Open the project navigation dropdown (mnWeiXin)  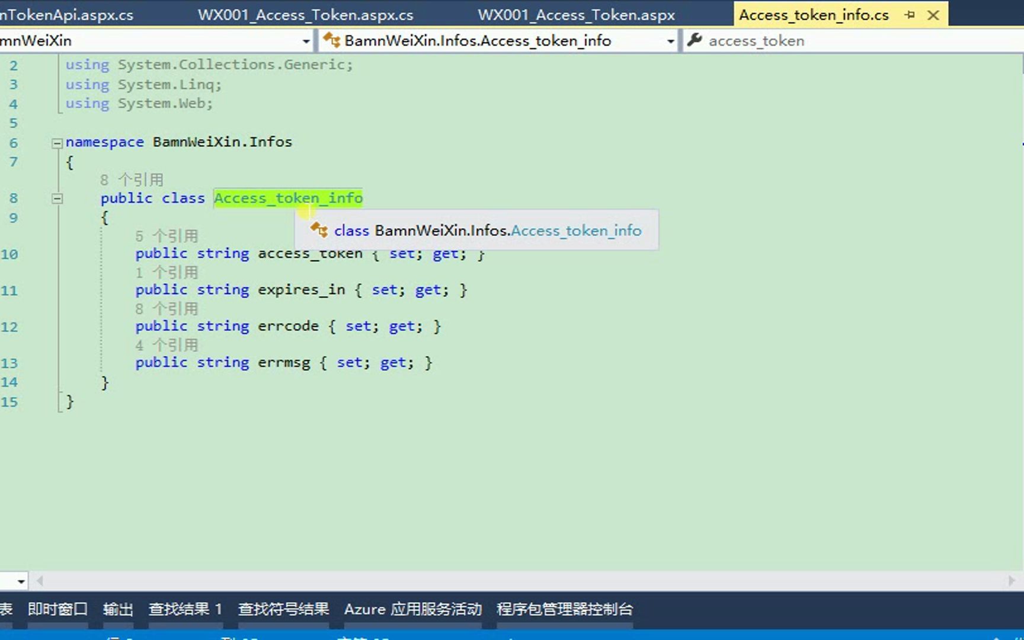[x=306, y=41]
